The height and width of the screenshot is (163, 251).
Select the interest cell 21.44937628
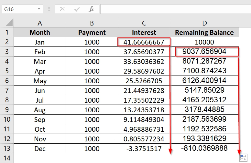tap(144, 90)
